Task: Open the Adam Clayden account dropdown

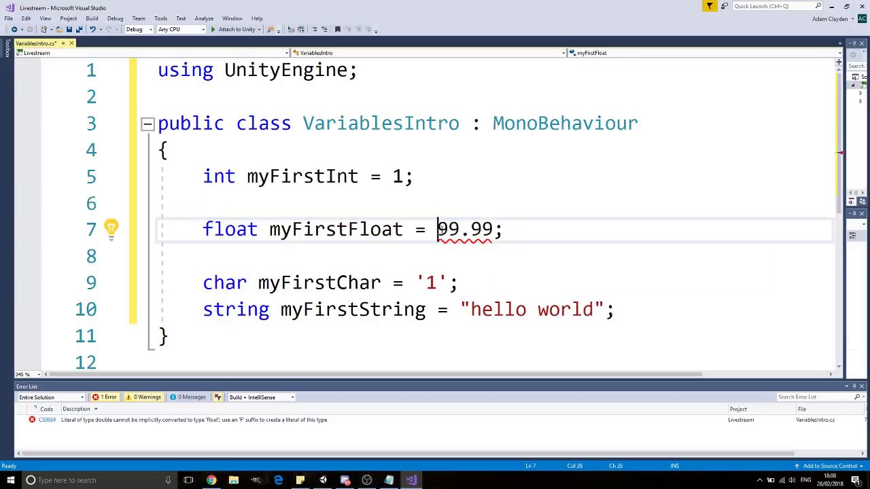Action: [832, 18]
